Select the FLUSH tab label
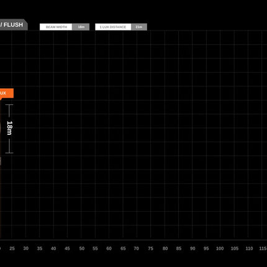The height and width of the screenshot is (267, 267). pos(13,25)
